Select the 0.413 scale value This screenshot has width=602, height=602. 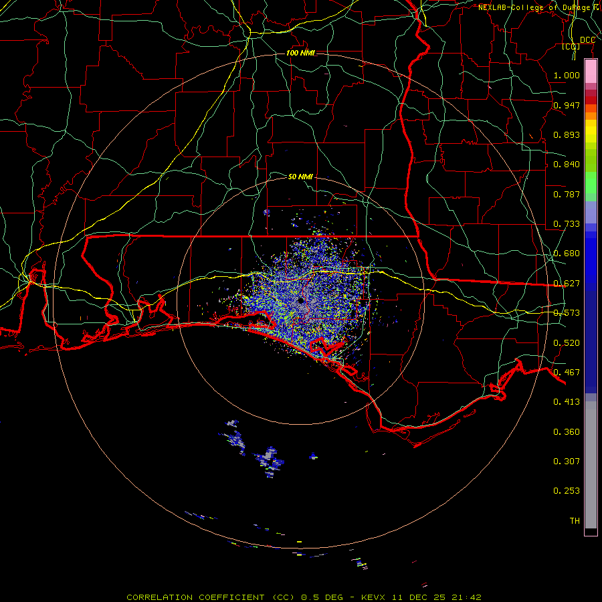[x=567, y=402]
